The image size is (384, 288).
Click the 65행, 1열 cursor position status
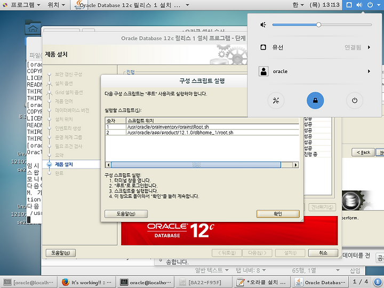(x=304, y=270)
